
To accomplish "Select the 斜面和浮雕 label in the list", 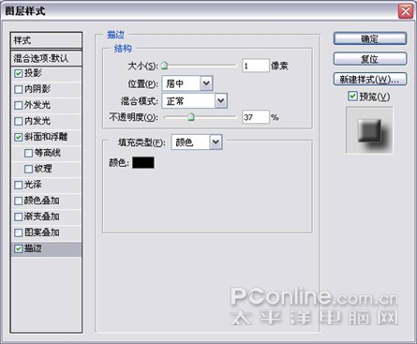I will (x=46, y=137).
